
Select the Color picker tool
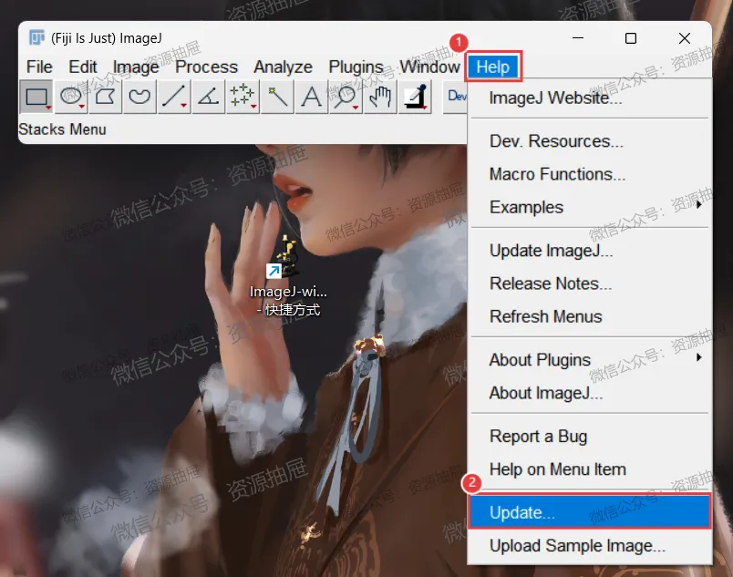(415, 97)
